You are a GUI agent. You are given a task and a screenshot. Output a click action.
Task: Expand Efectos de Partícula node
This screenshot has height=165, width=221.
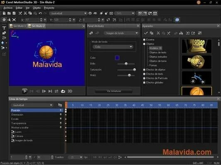144,78
